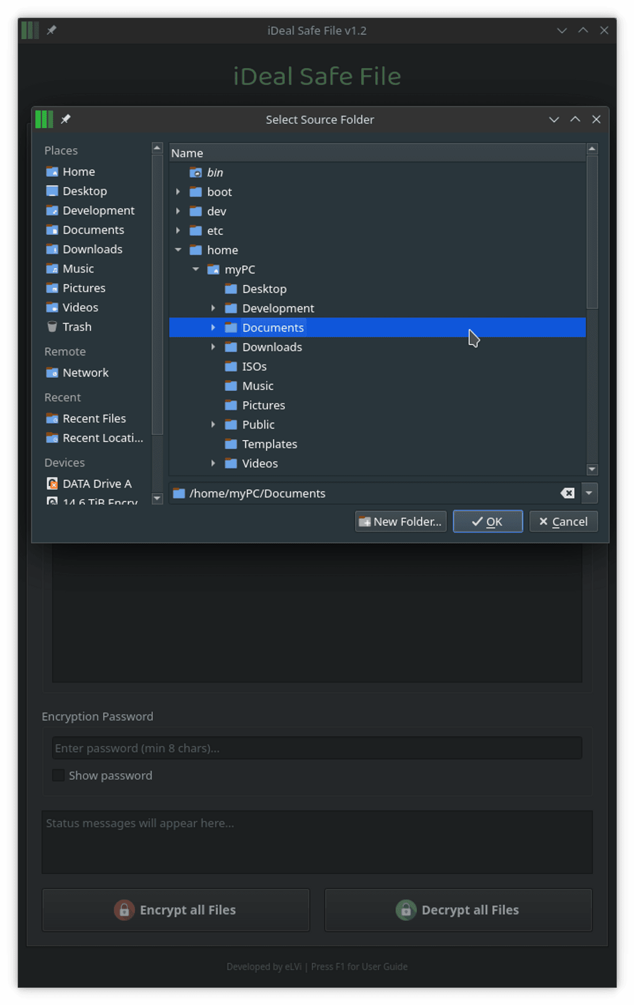Collapse the myPC folder

pos(195,269)
